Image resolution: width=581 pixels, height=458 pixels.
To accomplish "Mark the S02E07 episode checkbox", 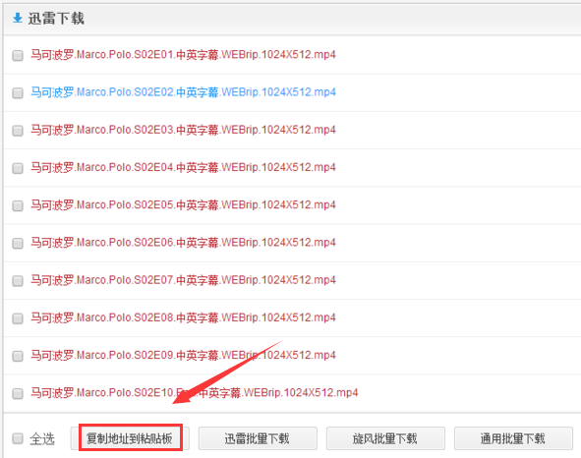I will tap(18, 281).
